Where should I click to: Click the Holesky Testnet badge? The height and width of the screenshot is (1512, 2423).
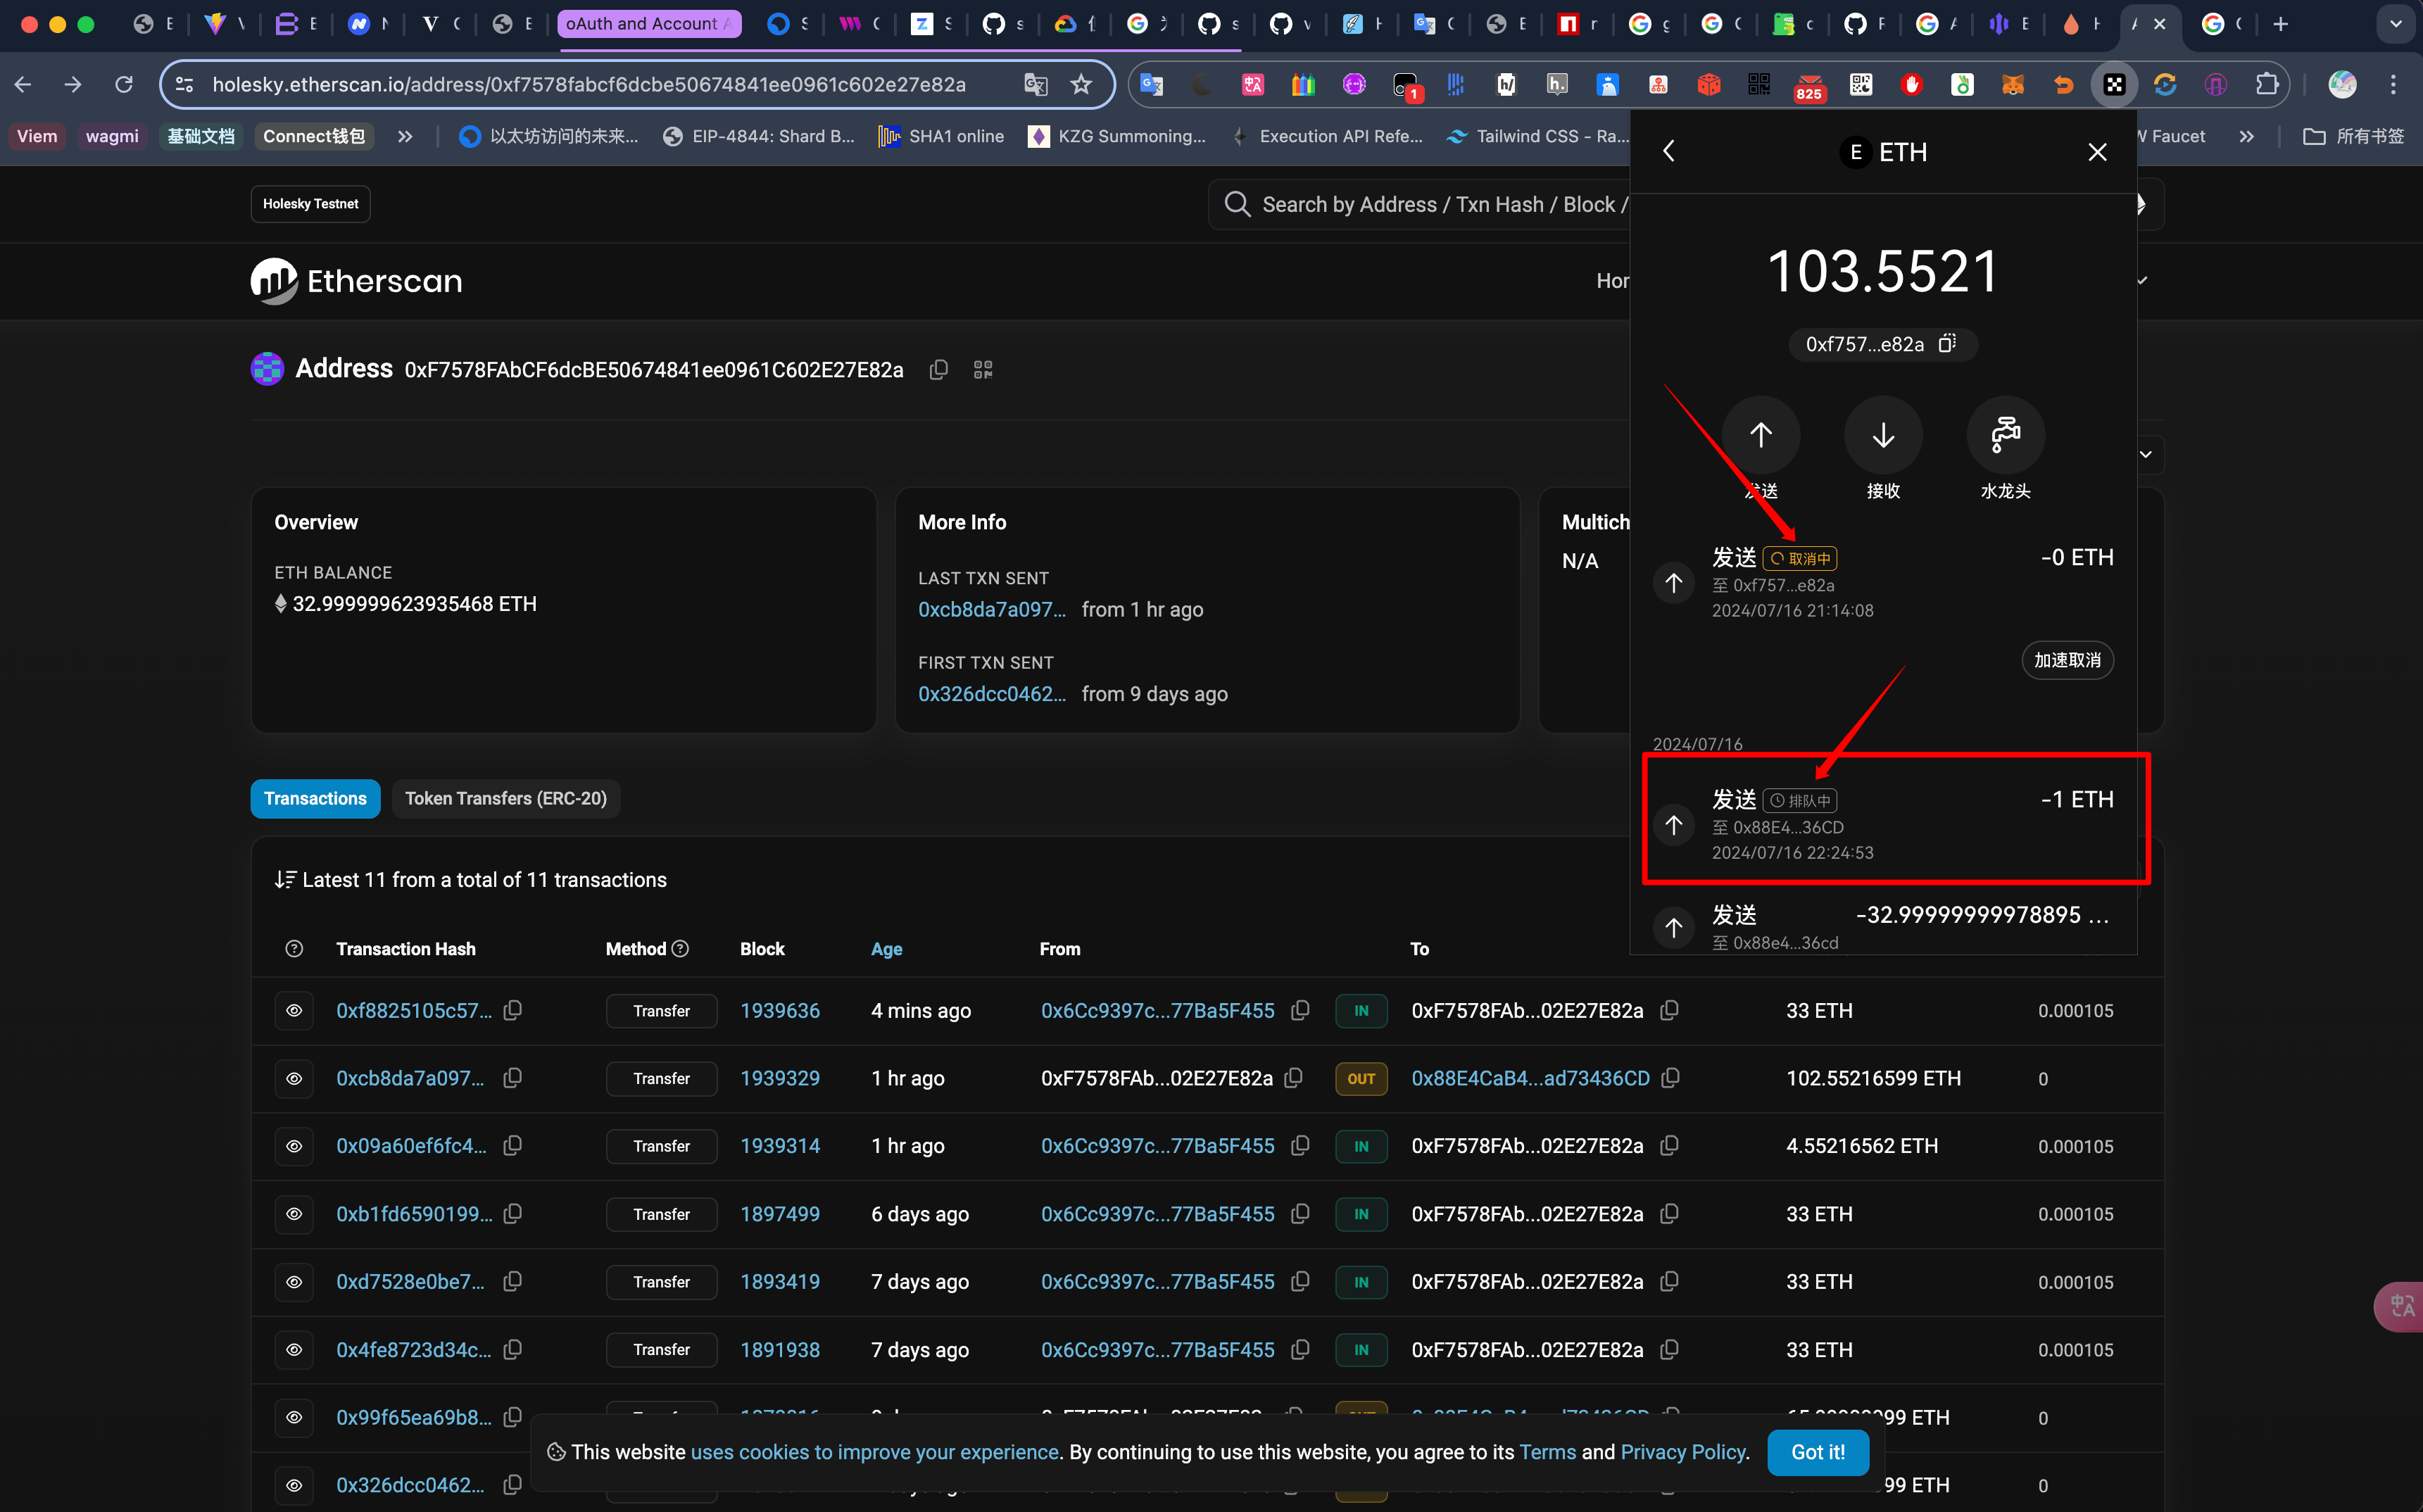[x=310, y=204]
